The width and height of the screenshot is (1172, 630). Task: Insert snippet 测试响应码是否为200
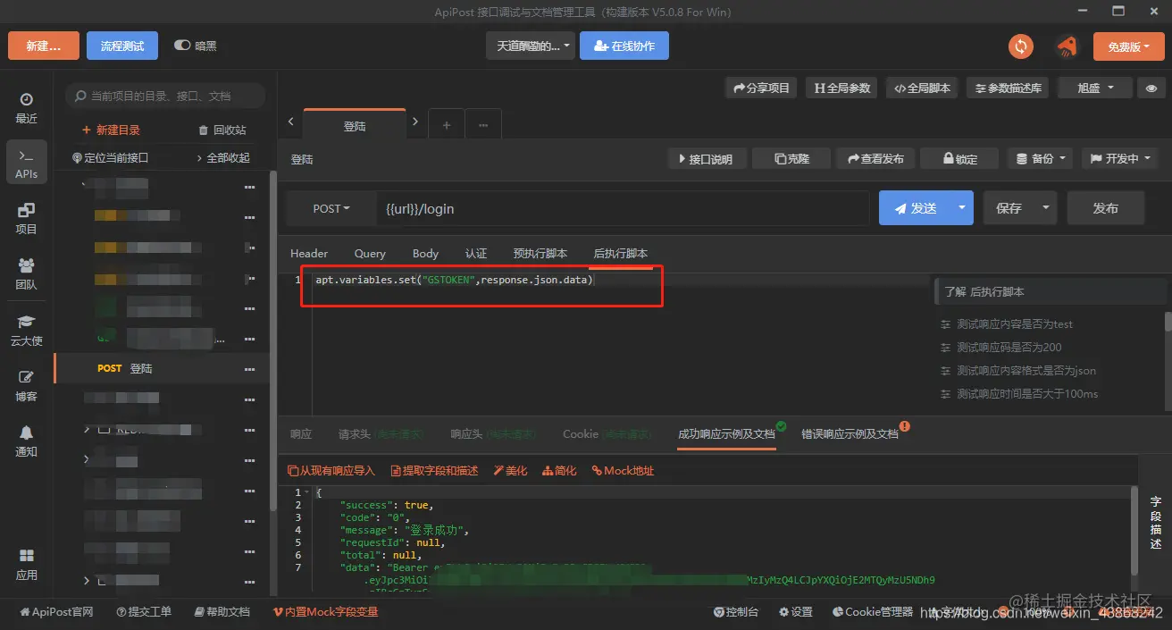(1009, 347)
